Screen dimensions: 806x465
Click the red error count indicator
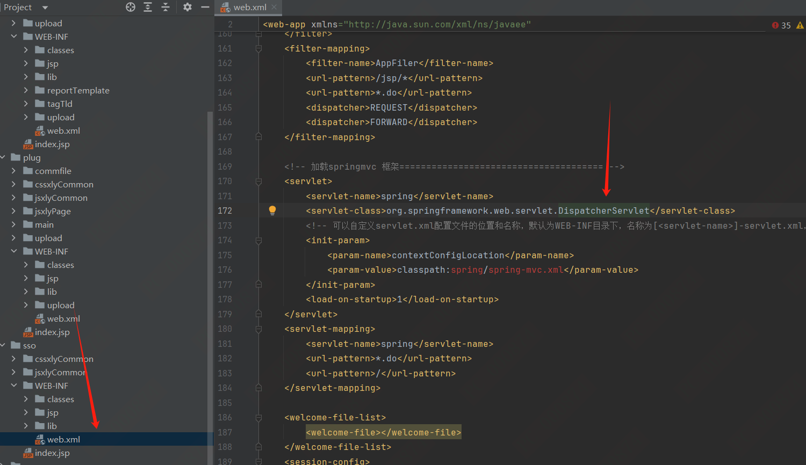[781, 25]
